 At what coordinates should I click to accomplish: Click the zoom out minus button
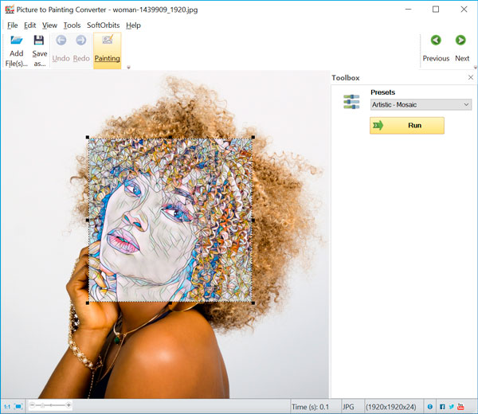pos(33,405)
